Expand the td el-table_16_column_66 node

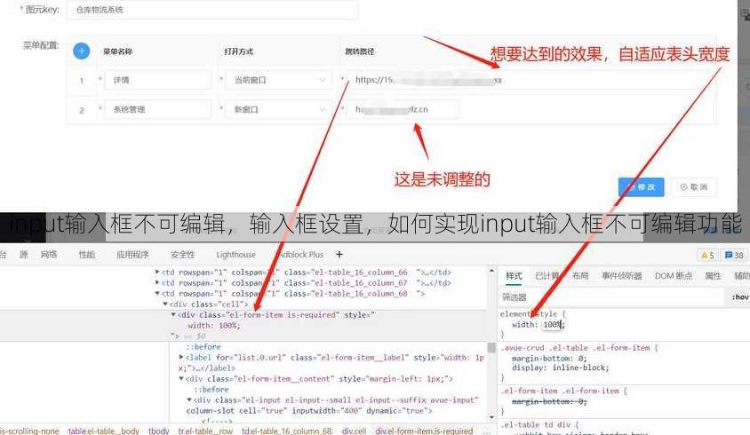[157, 272]
